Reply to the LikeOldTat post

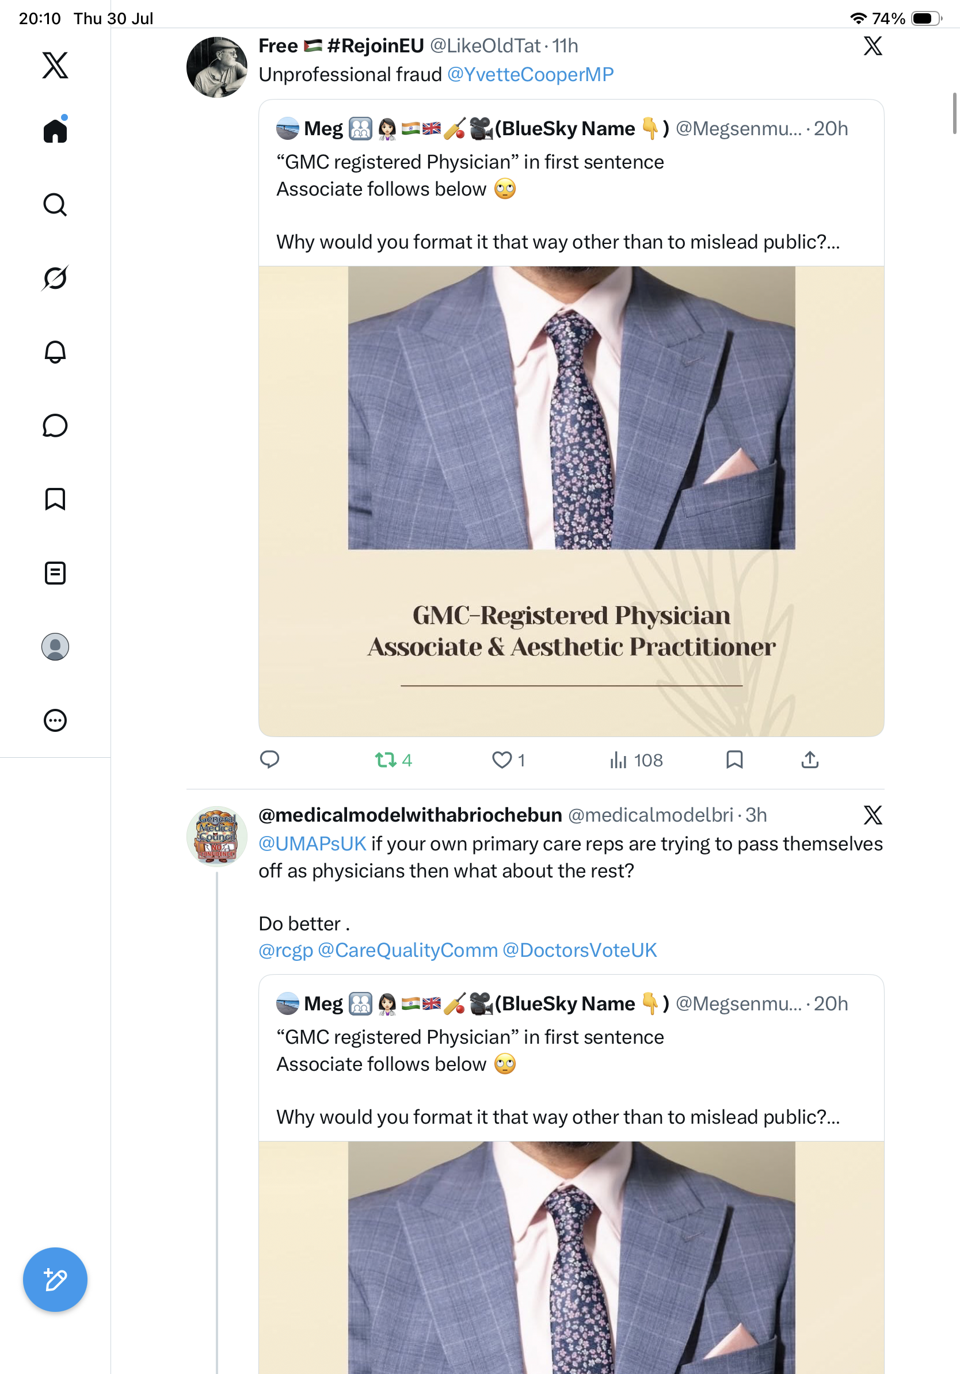click(270, 760)
